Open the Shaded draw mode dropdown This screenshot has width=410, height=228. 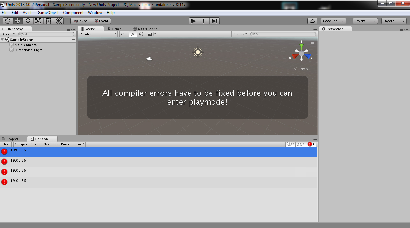(x=98, y=34)
